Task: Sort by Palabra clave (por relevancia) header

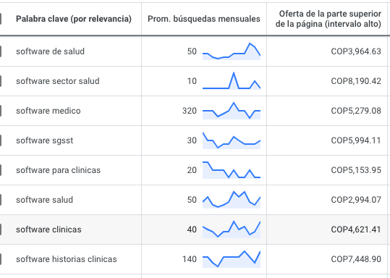Action: (x=74, y=19)
